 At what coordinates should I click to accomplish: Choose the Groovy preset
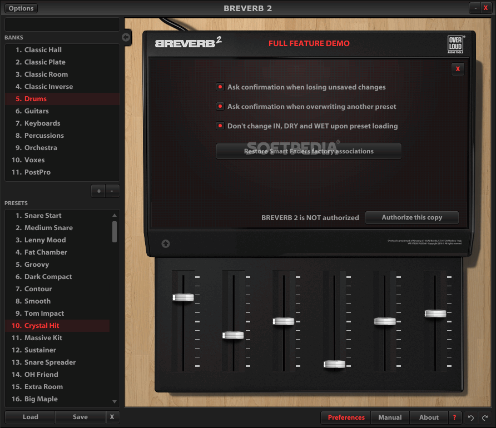point(57,264)
